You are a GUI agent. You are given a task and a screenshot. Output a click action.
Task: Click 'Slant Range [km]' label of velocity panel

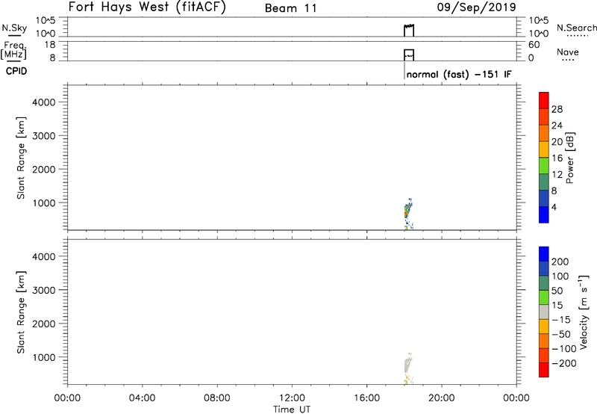(x=21, y=312)
